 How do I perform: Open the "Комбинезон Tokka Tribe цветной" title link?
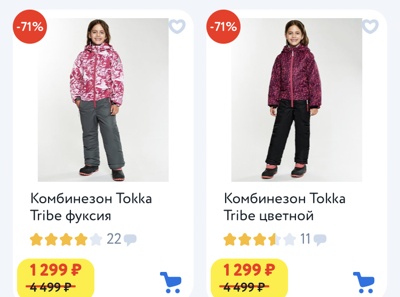[285, 207]
